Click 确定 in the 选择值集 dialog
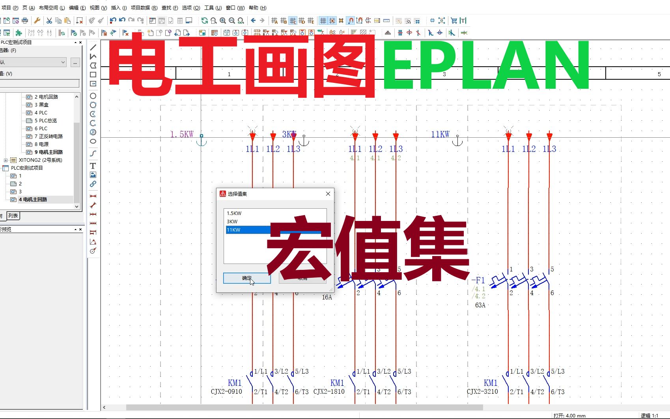The image size is (670, 419). 246,278
